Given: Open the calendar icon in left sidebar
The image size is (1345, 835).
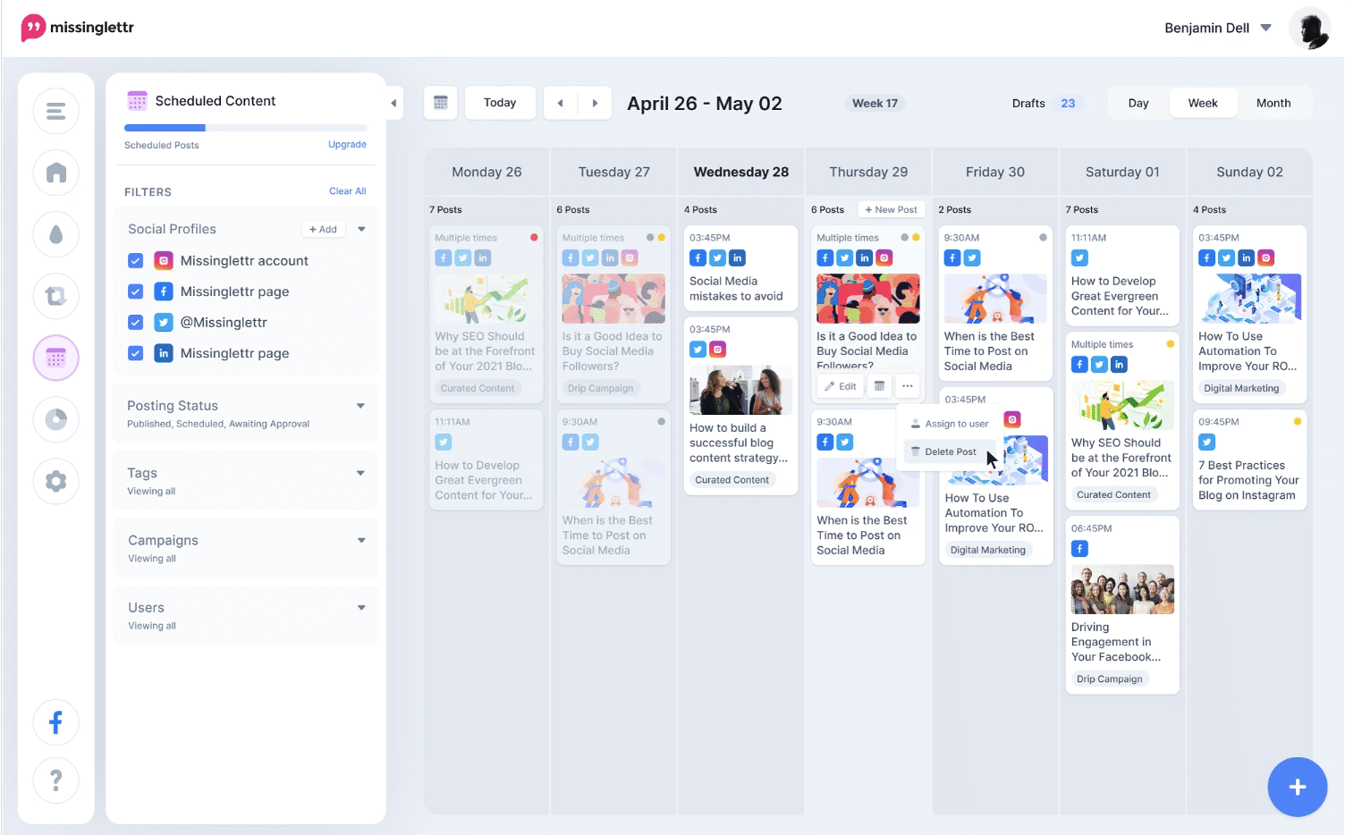Looking at the screenshot, I should 55,358.
